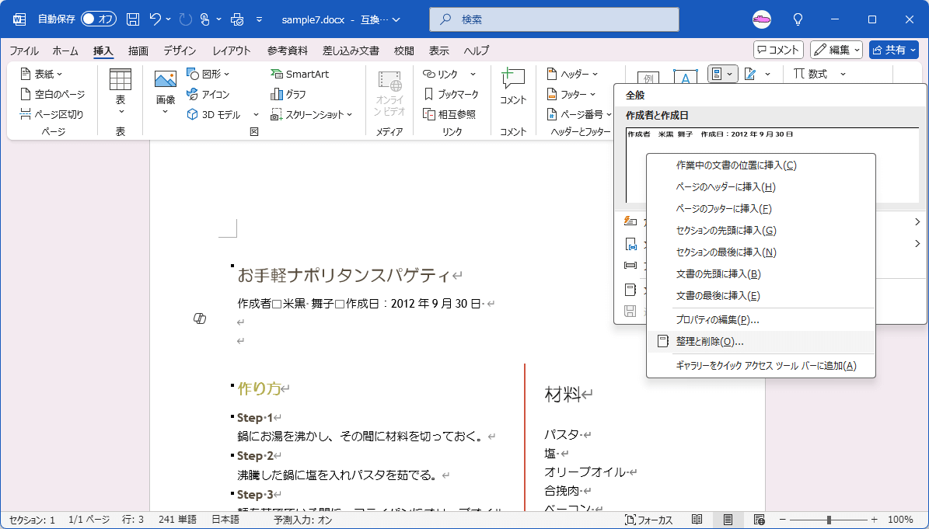This screenshot has width=929, height=529.
Task: Open the ヘッダー header dropdown
Action: click(572, 74)
